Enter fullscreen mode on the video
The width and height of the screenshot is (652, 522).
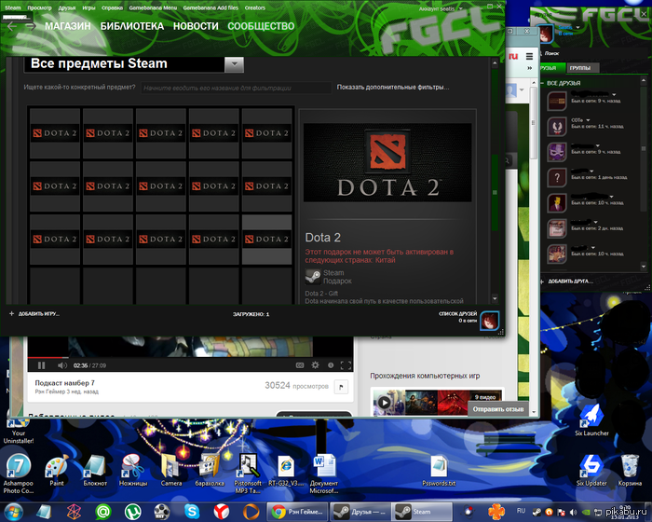[346, 365]
